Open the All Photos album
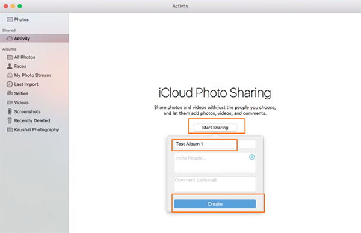The width and height of the screenshot is (361, 233). tap(34, 57)
